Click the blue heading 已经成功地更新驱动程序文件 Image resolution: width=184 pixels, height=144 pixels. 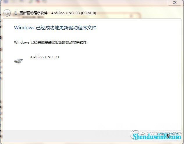point(66,28)
